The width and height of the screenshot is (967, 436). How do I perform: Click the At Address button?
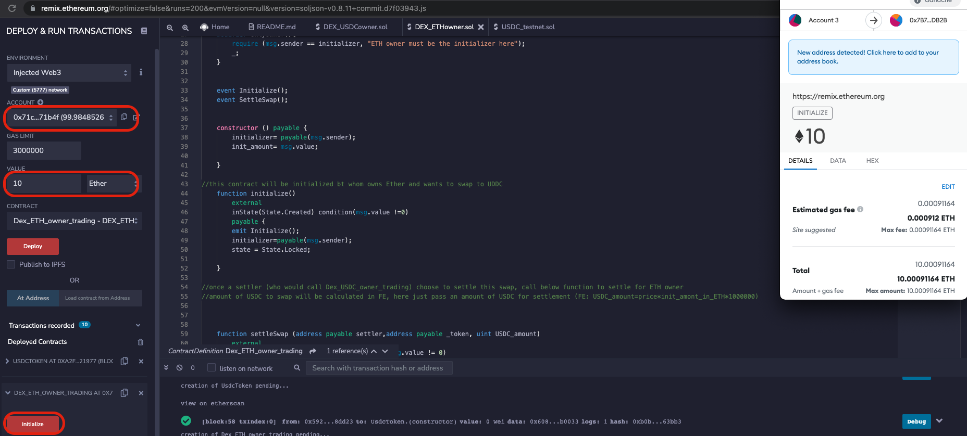tap(33, 298)
